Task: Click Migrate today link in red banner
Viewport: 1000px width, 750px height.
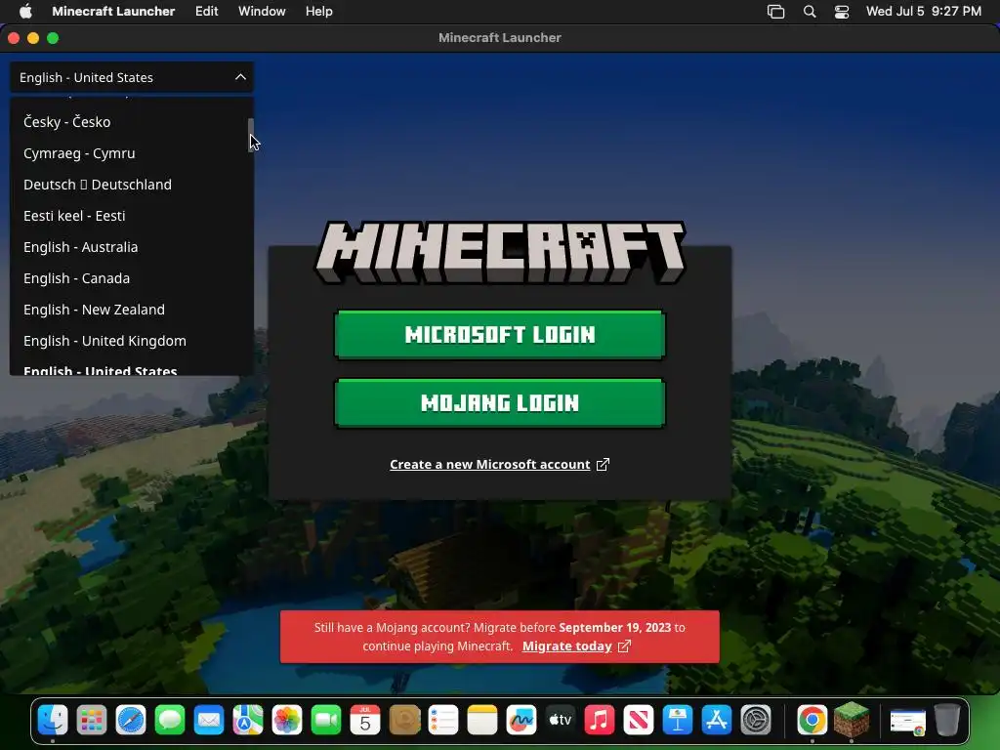Action: [x=576, y=646]
